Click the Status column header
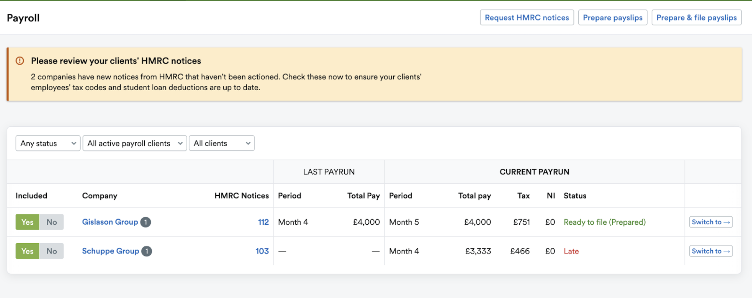Image resolution: width=752 pixels, height=299 pixels. pos(575,196)
